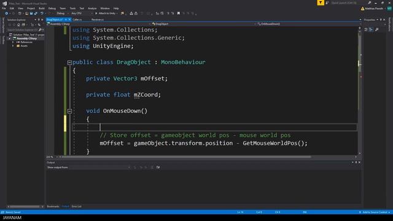This screenshot has height=221, width=393.
Task: Collapse the DragObject class outline
Action: [69, 63]
